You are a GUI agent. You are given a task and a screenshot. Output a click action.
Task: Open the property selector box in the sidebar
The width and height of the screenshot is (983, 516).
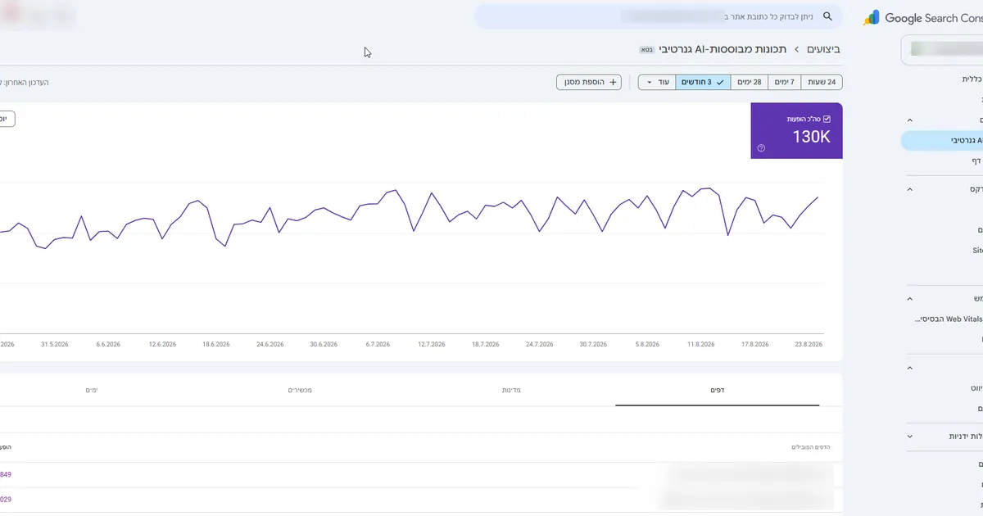coord(942,50)
